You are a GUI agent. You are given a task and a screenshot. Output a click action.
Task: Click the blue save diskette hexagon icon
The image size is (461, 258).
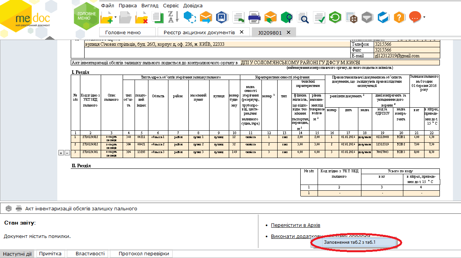(222, 17)
